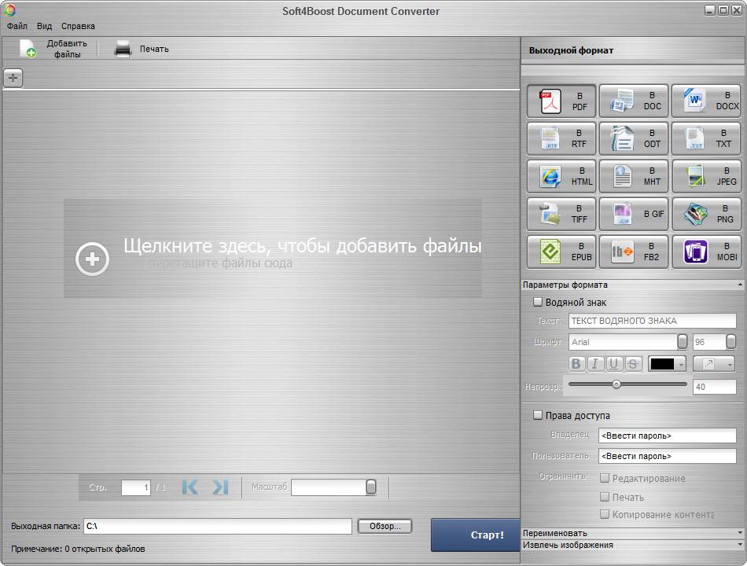This screenshot has height=566, width=747.
Task: Pick the MOBI output format
Action: 706,252
